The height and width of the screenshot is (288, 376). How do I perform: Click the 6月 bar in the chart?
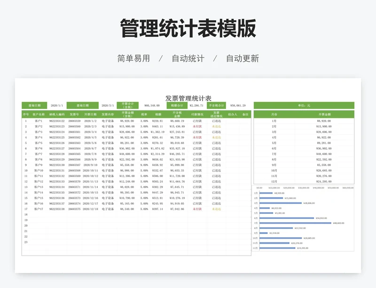point(287,218)
